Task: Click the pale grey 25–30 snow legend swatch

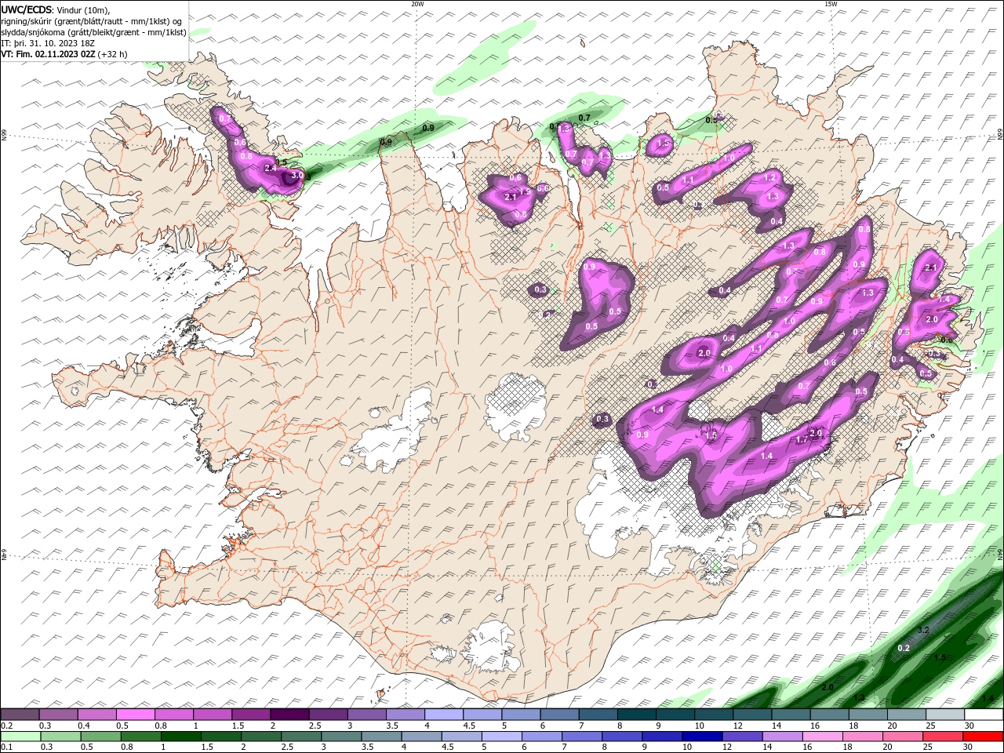Action: [945, 715]
